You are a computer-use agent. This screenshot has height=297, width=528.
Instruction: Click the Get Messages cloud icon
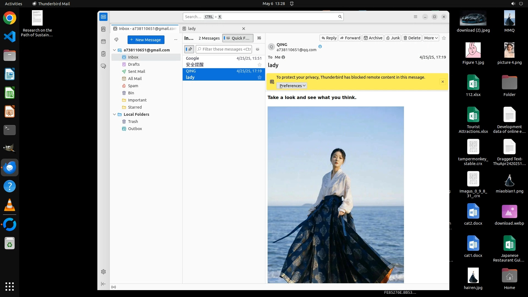click(x=116, y=40)
